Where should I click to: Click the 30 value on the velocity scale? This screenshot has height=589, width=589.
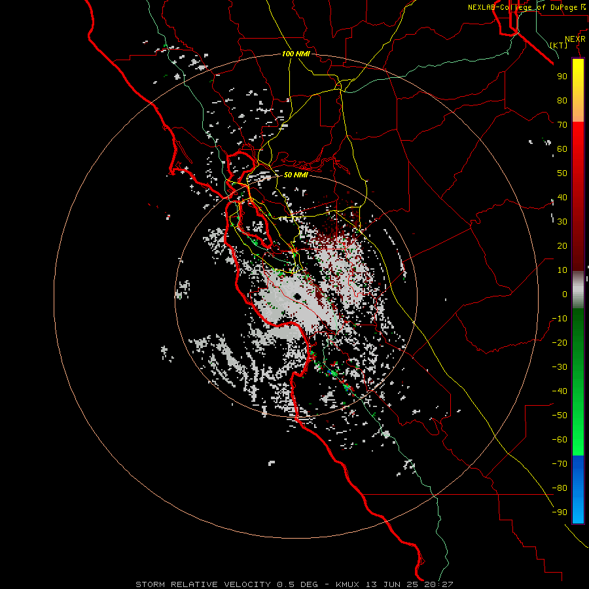point(562,222)
